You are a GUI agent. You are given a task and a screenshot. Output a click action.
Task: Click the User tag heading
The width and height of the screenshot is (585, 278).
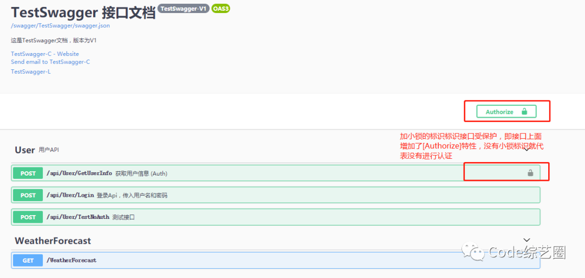(25, 150)
